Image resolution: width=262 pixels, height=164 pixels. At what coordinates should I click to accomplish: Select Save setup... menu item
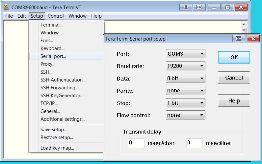(x=54, y=130)
